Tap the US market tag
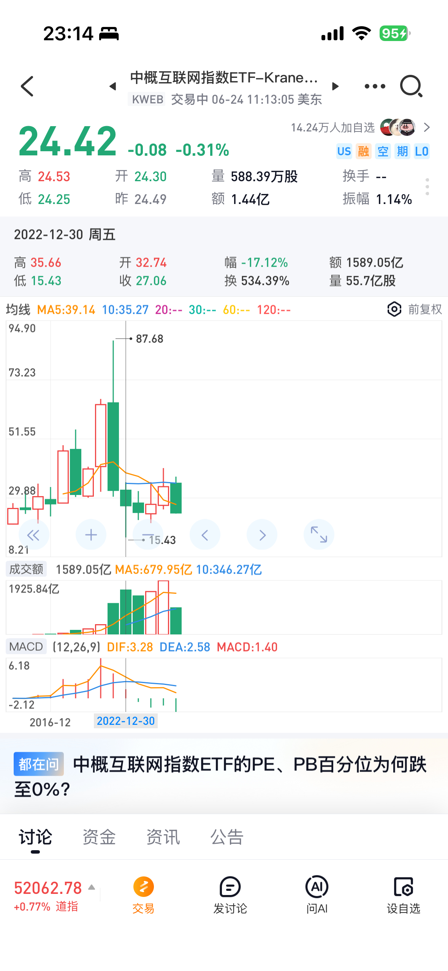Viewport: 448px width, 971px height. tap(344, 152)
